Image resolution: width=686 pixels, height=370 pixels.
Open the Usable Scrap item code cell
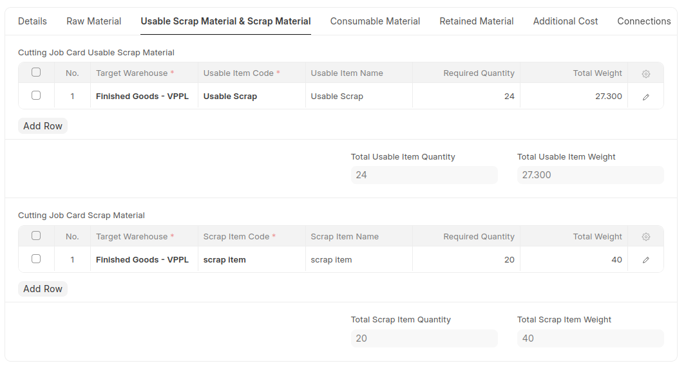click(x=252, y=96)
